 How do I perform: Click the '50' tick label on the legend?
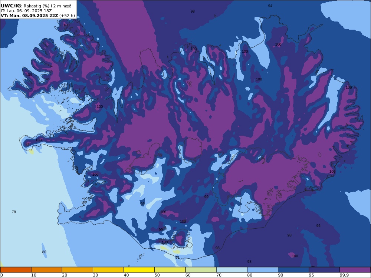click(157, 275)
